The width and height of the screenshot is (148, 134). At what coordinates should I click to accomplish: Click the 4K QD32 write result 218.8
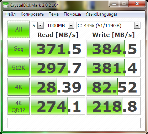[x=113, y=106]
